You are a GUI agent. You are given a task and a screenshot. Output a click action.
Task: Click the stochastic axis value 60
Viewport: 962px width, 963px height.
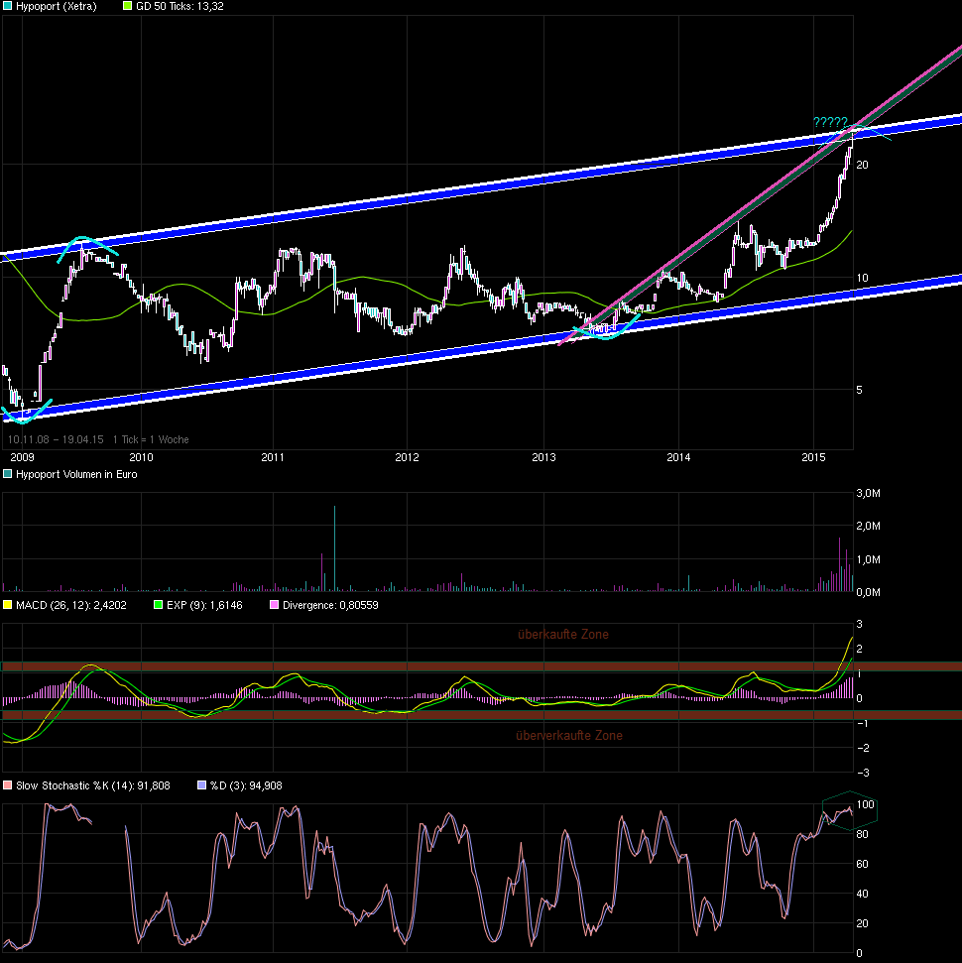point(863,864)
